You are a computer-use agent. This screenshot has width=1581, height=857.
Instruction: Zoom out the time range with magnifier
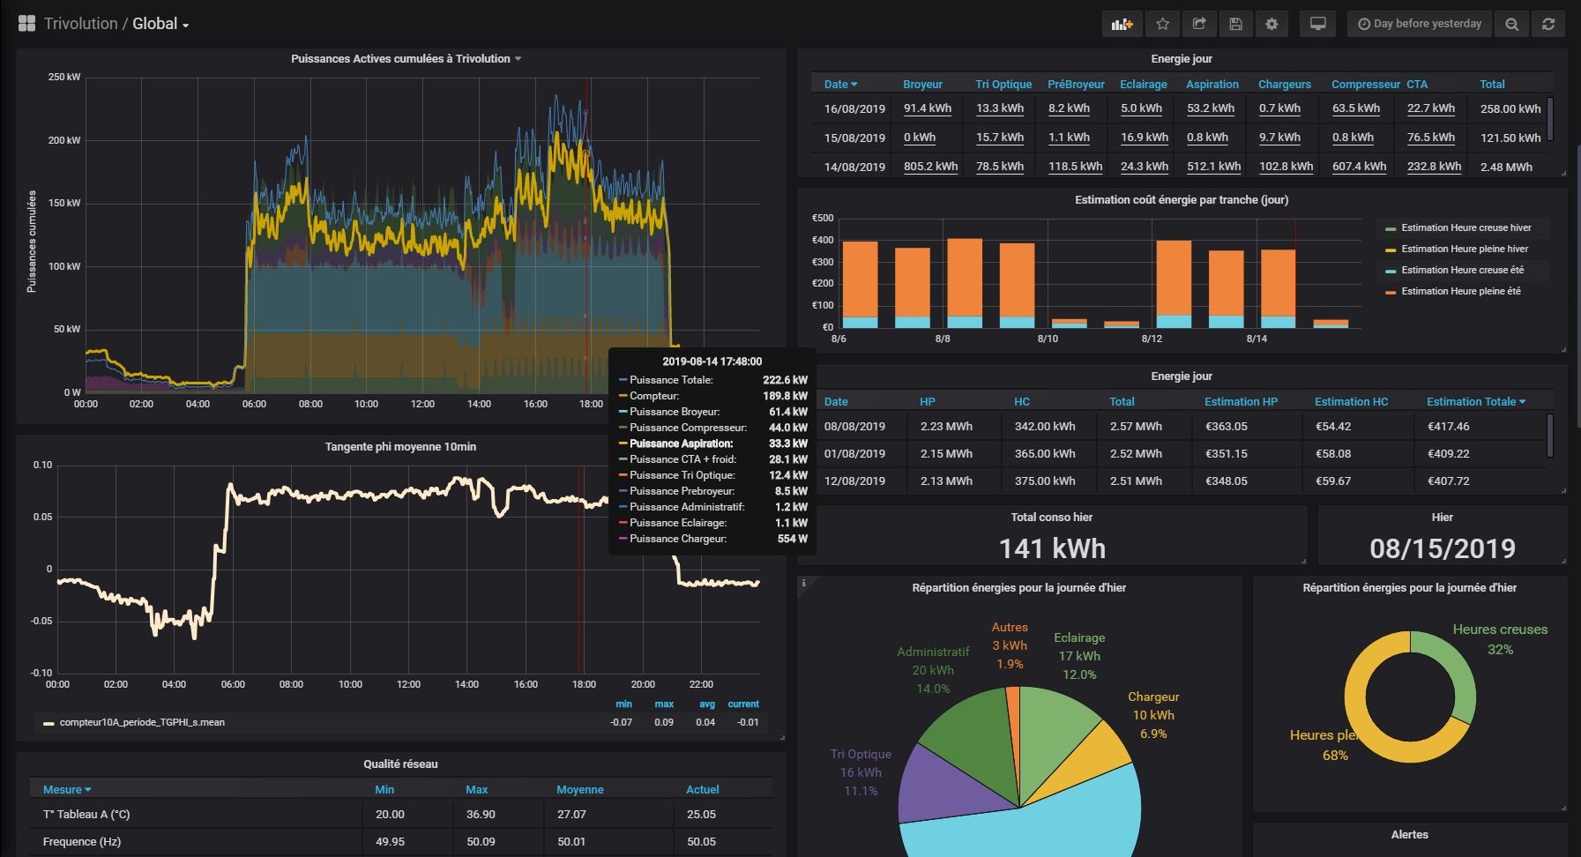pos(1511,24)
